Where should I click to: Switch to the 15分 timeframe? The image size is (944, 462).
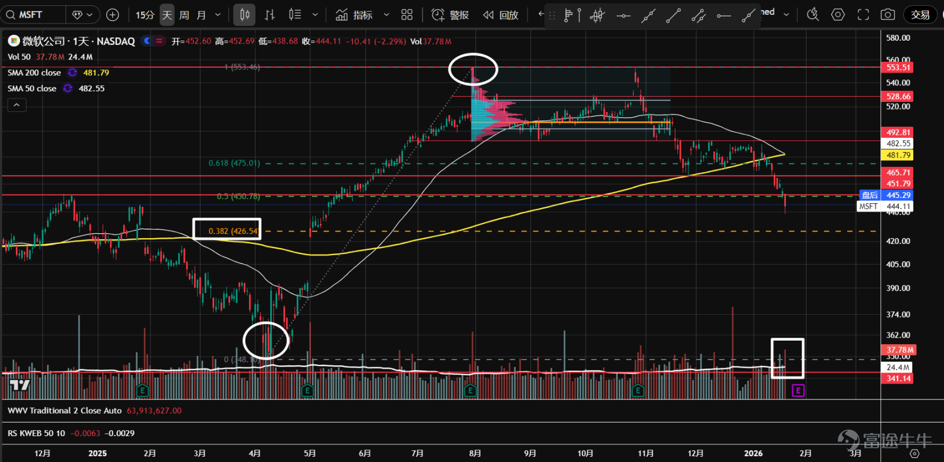pos(145,15)
